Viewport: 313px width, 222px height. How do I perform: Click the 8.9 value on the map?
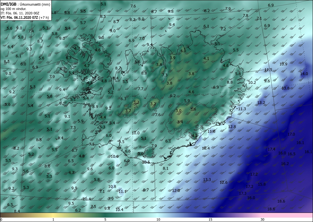click(x=95, y=106)
